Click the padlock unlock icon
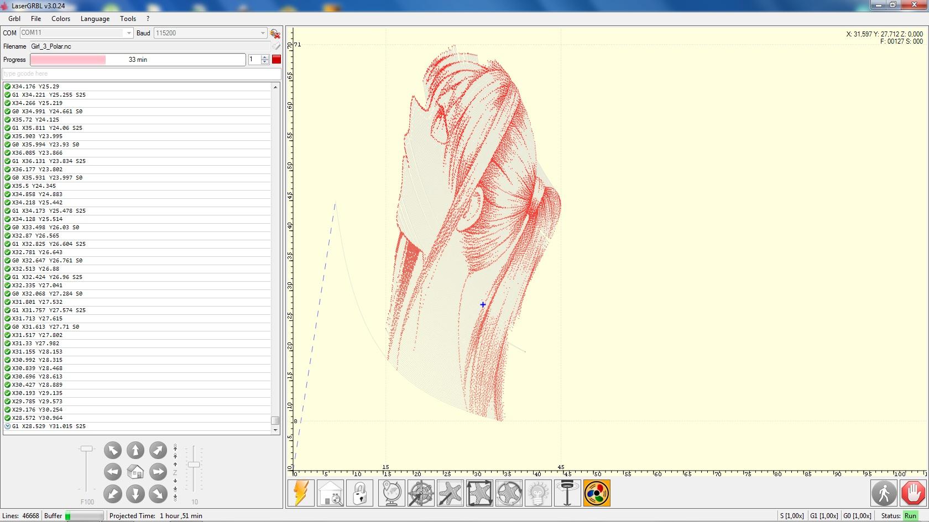 (360, 493)
